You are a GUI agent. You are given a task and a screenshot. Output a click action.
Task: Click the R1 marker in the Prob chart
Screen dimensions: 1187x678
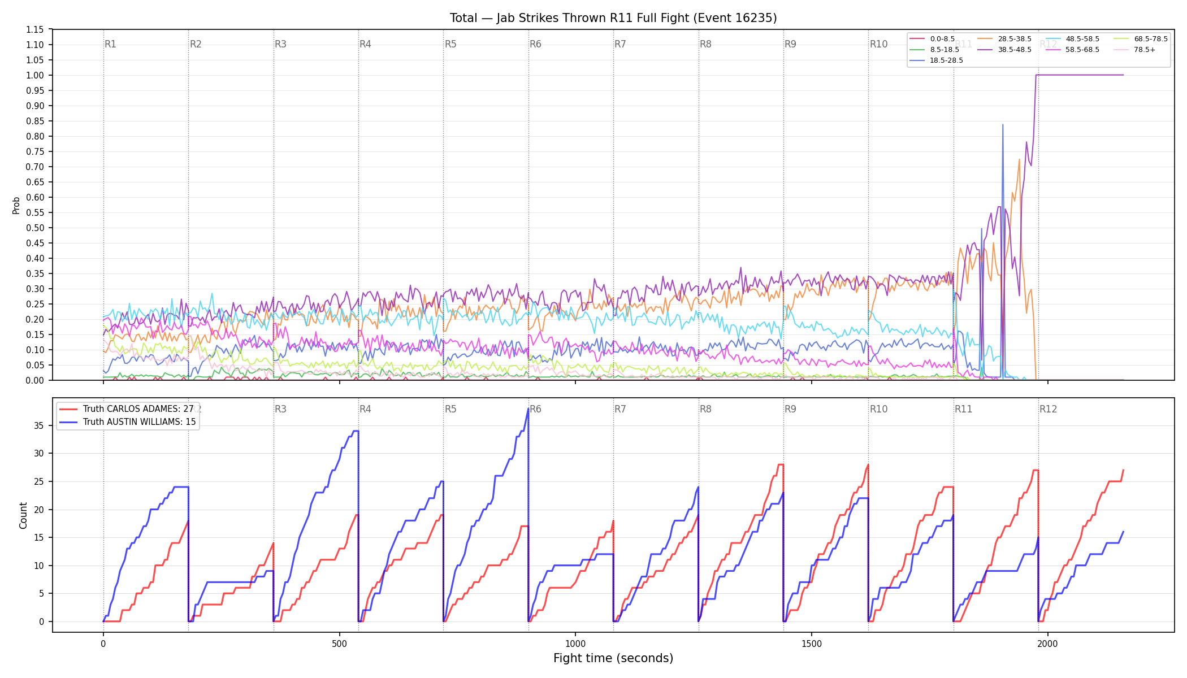(111, 44)
